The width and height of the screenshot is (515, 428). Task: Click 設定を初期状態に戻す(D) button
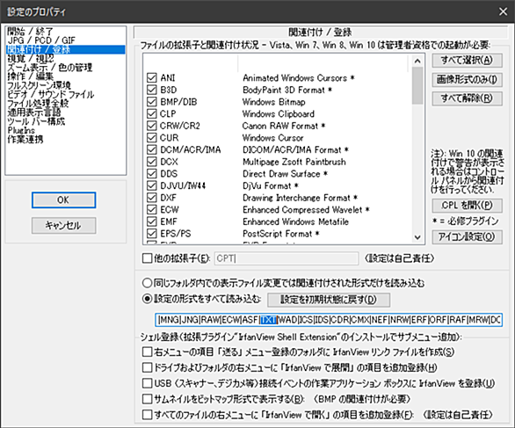pyautogui.click(x=329, y=300)
